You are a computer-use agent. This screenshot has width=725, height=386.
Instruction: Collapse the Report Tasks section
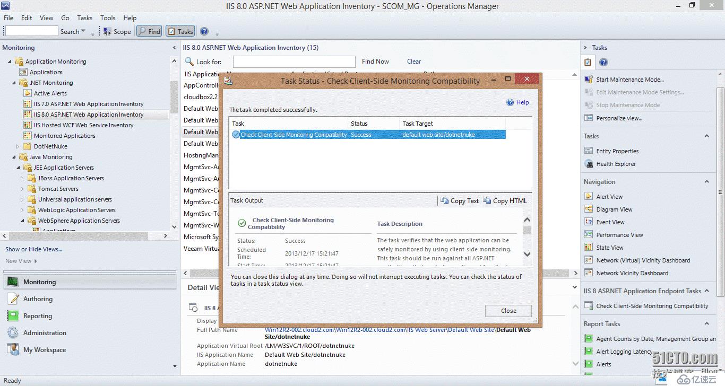coord(706,324)
